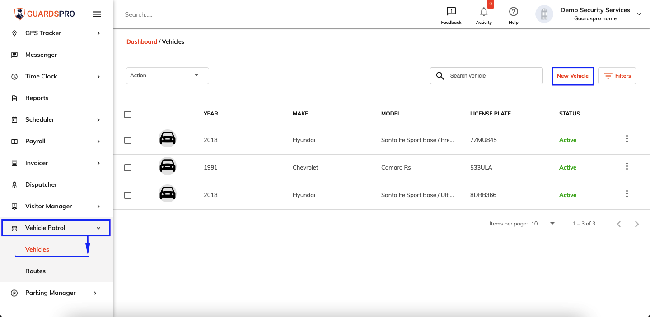Click the Invoicer icon
Viewport: 650px width, 317px height.
pyautogui.click(x=14, y=163)
